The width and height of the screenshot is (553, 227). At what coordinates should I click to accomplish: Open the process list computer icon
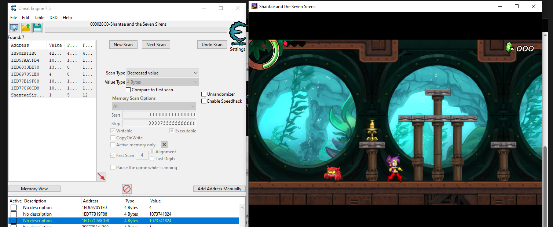point(14,28)
